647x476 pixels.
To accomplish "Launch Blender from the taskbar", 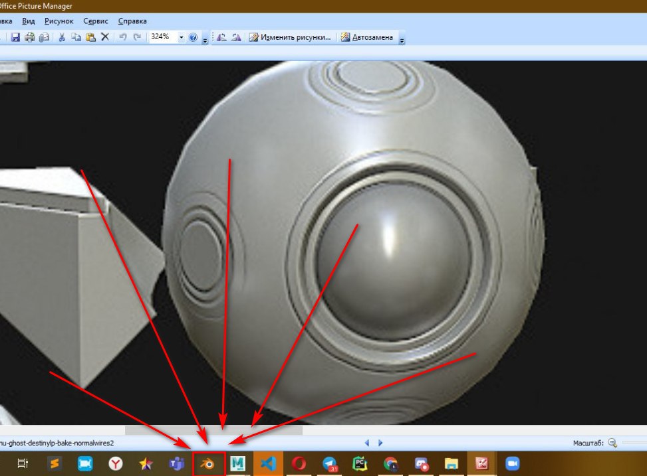I will click(x=209, y=464).
